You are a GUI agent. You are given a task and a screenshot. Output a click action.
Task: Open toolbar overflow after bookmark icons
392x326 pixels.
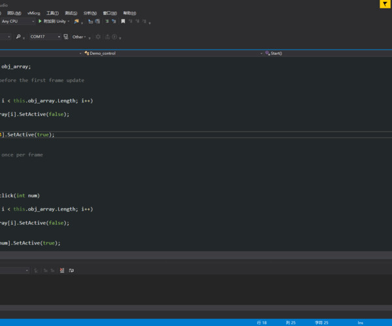point(150,23)
